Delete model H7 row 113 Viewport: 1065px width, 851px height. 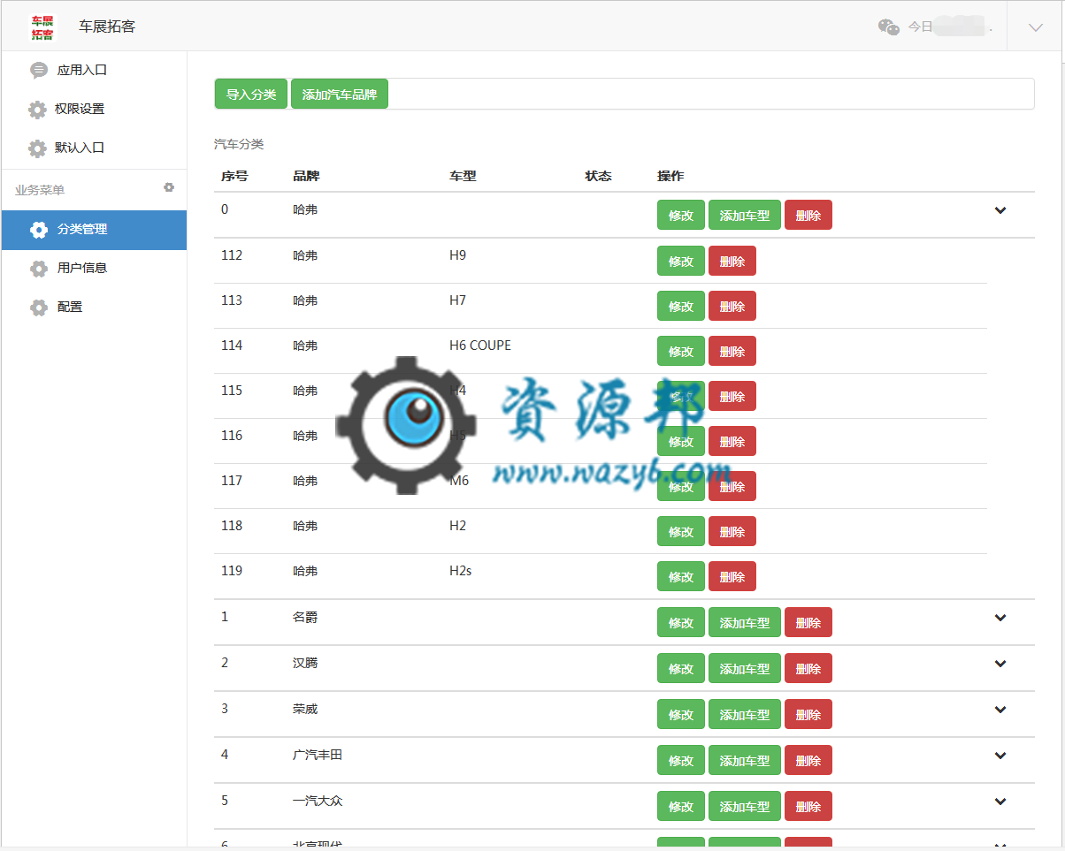tap(732, 306)
